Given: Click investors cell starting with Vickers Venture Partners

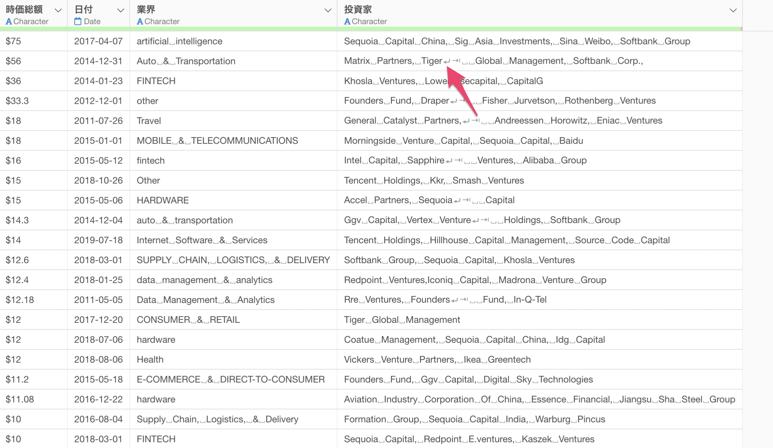Looking at the screenshot, I should point(540,360).
